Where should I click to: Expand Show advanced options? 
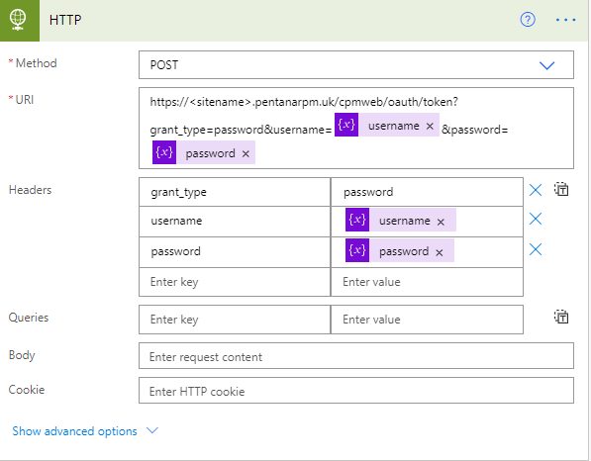pyautogui.click(x=74, y=431)
